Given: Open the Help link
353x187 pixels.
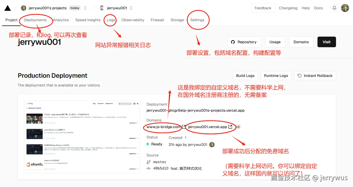Looking at the screenshot, I should (306, 8).
